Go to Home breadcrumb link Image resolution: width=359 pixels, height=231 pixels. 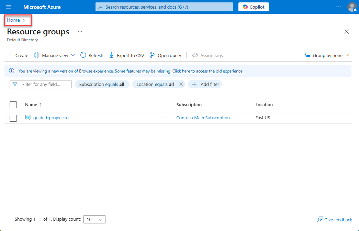coord(13,20)
